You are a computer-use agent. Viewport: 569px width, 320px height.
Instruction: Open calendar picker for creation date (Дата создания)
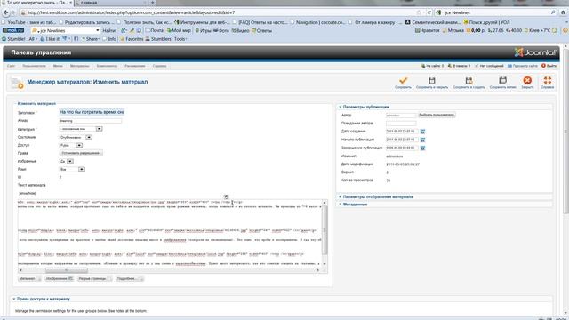(423, 132)
